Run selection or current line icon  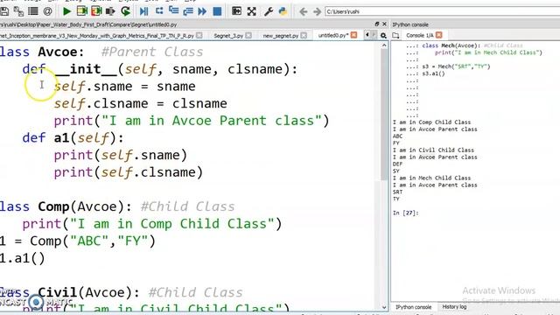pos(110,11)
